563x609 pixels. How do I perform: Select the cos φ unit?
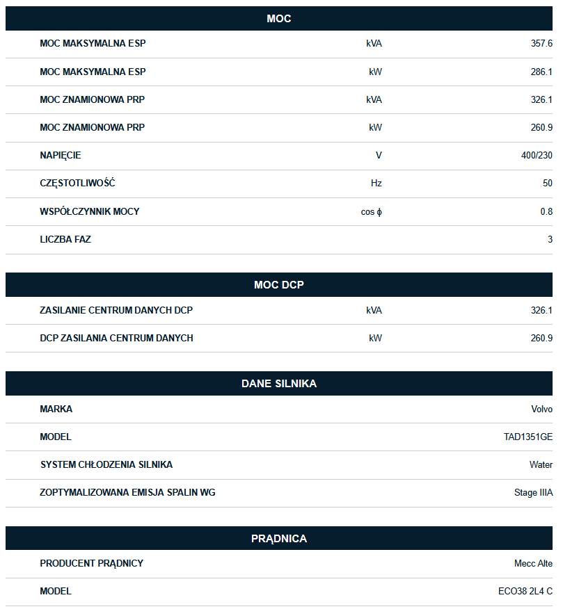(x=371, y=211)
